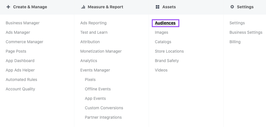Open Partner Integrations
This screenshot has width=266, height=127.
[x=103, y=117]
